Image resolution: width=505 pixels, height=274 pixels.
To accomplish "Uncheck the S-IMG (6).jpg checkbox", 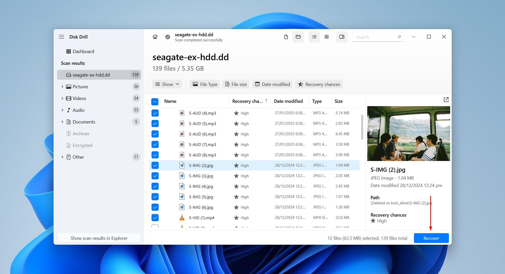I will point(155,207).
